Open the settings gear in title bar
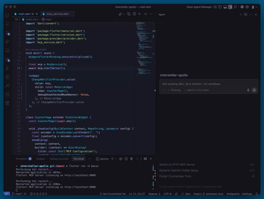Screen dimensions: 264x199 (x=247, y=7)
